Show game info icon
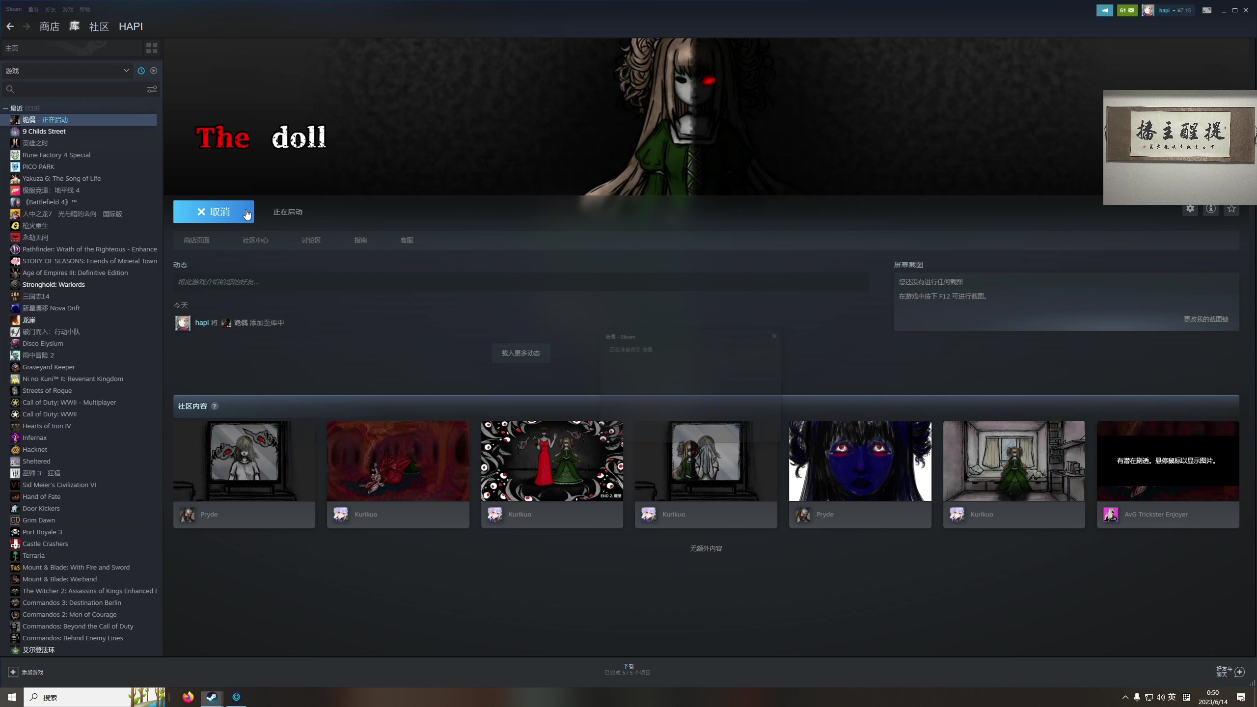This screenshot has height=707, width=1257. click(x=1211, y=209)
